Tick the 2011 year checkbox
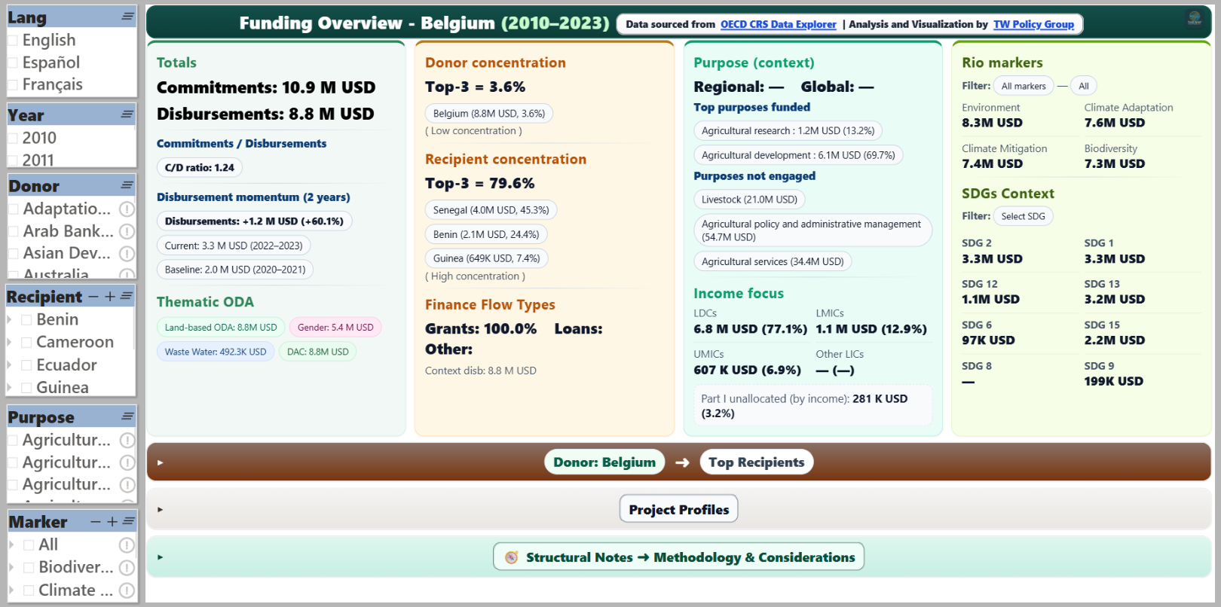Viewport: 1221px width, 607px height. 13,160
